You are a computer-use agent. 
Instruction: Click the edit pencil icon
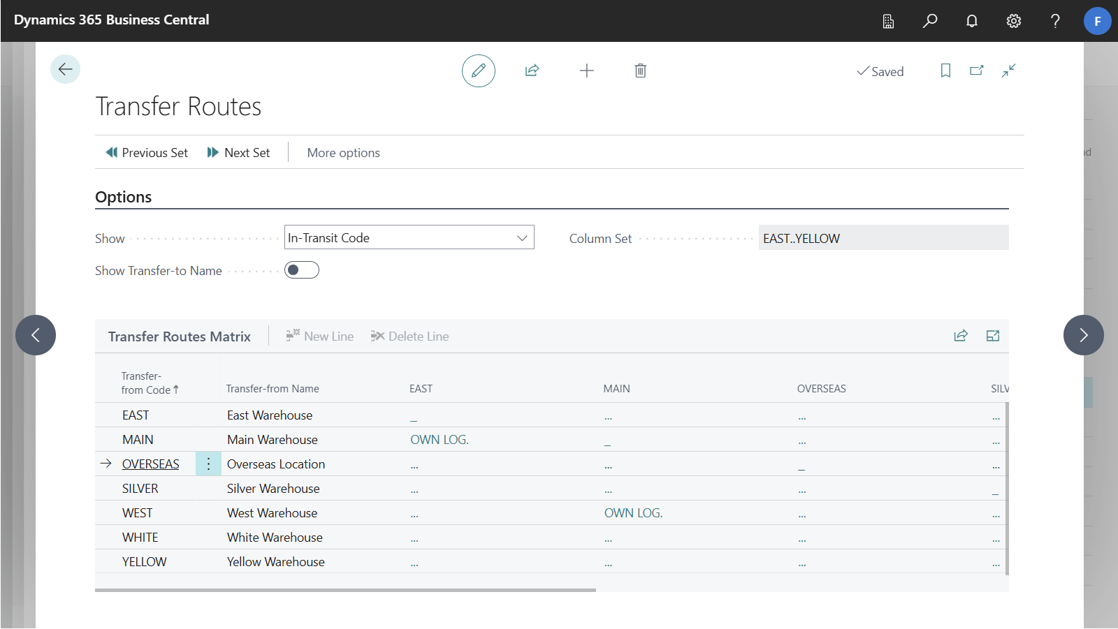point(479,71)
